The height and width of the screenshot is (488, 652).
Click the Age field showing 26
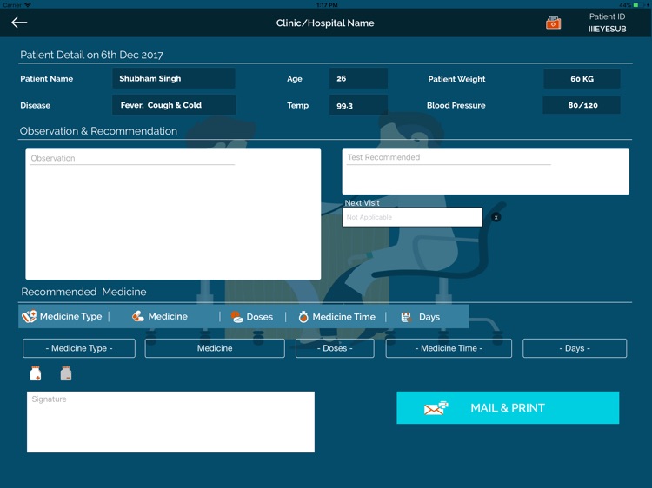[x=358, y=78]
